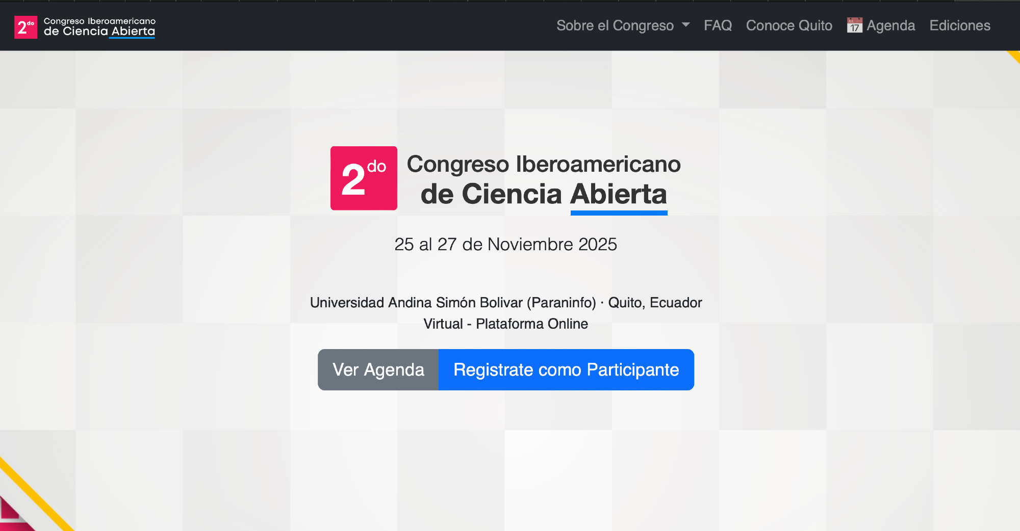
Task: Select the Agenda navbar text
Action: (890, 25)
